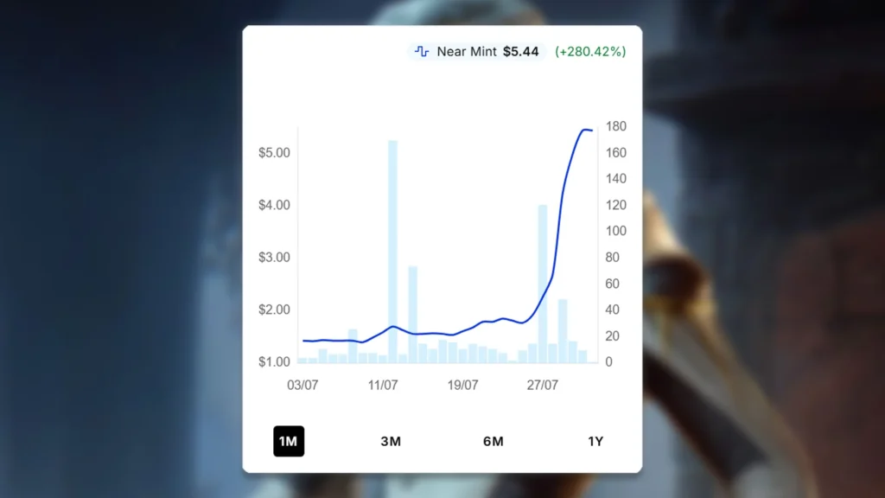885x498 pixels.
Task: Show the 6M price history
Action: click(493, 442)
